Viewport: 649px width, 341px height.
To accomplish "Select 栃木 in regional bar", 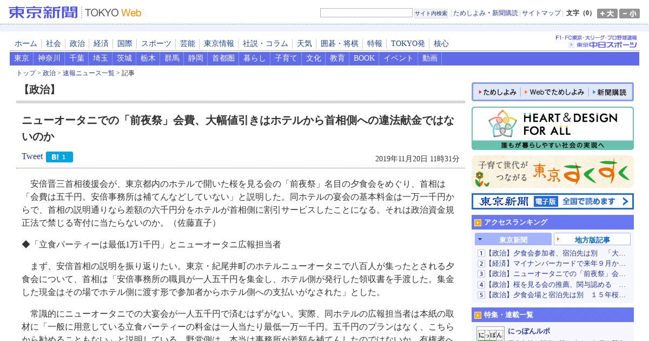I will pos(148,58).
